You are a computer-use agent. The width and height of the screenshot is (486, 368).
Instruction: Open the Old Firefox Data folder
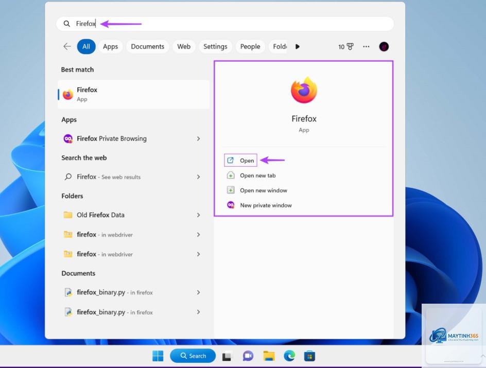tap(133, 215)
